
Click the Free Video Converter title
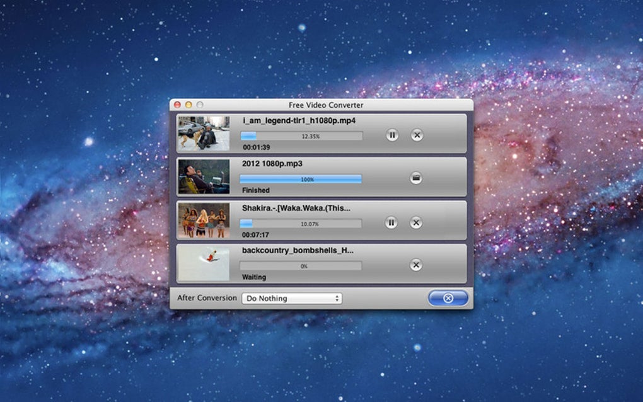(326, 105)
